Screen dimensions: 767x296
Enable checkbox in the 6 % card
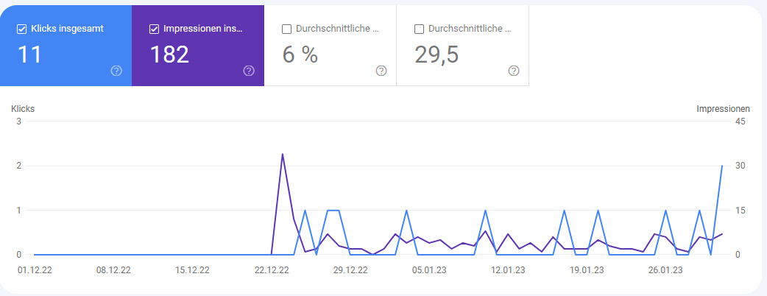pos(286,29)
